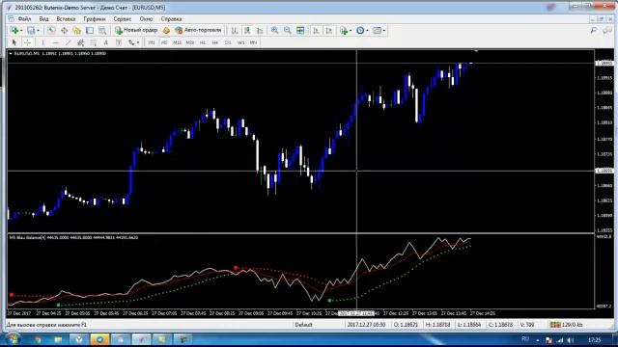Open the Profiles toolbar button

(32, 30)
